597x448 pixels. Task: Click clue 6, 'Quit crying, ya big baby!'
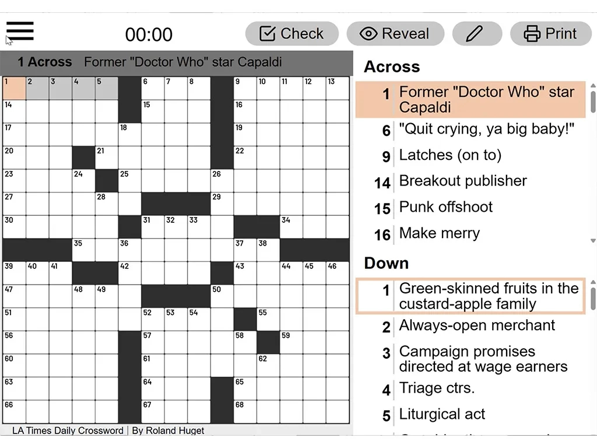click(x=486, y=129)
